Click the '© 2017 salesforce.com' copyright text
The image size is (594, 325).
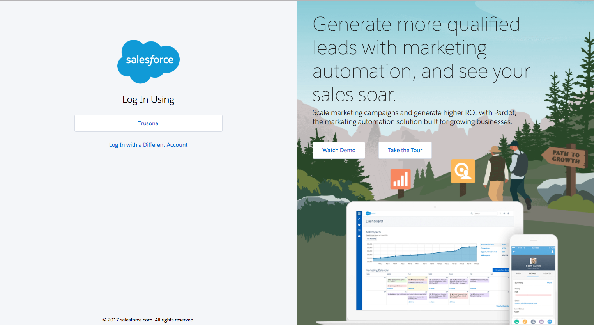[148, 320]
